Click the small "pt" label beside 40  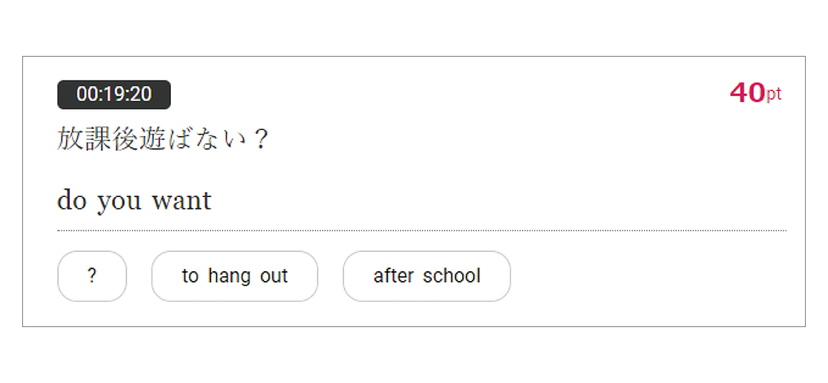point(774,95)
